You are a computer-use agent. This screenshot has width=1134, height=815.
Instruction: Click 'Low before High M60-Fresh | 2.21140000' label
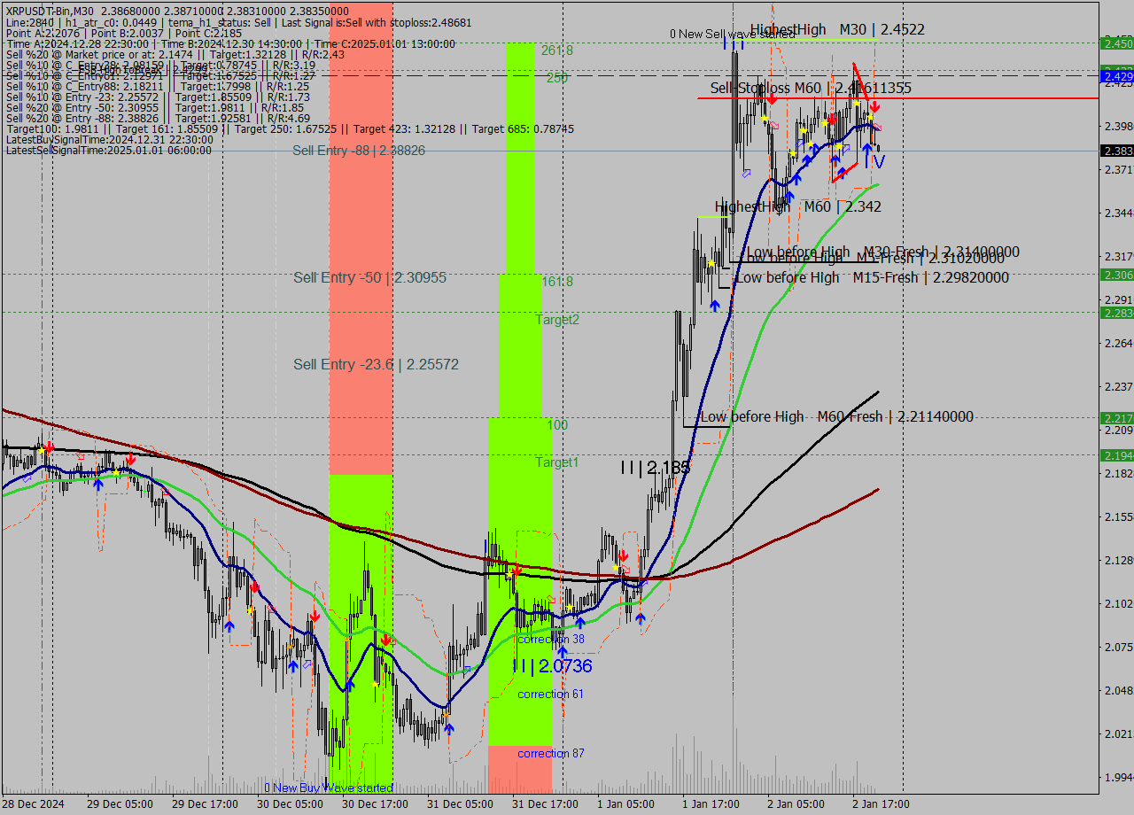point(837,416)
